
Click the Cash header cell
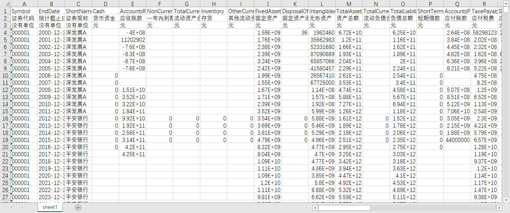tap(105, 11)
